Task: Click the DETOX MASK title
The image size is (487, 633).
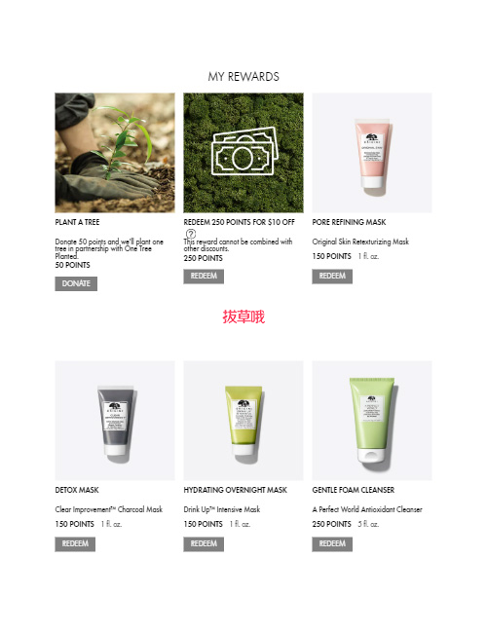Action: (77, 490)
